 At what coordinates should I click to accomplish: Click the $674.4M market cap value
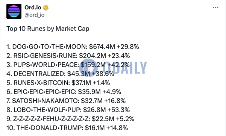pyautogui.click(x=102, y=47)
